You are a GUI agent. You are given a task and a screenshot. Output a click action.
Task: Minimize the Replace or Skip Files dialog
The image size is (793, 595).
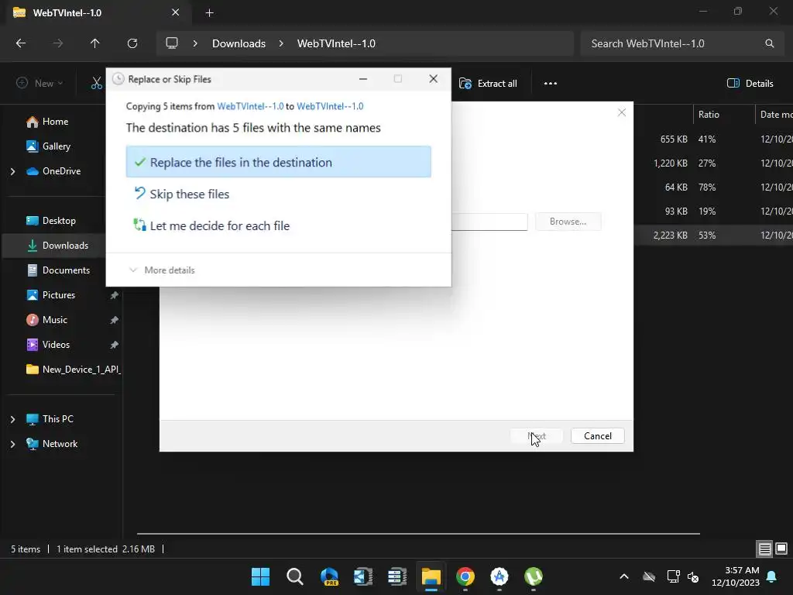(363, 79)
